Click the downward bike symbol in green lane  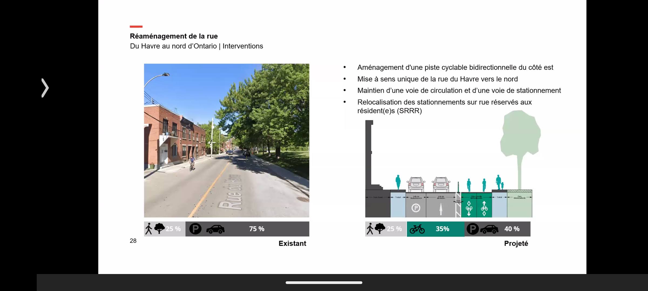click(469, 209)
